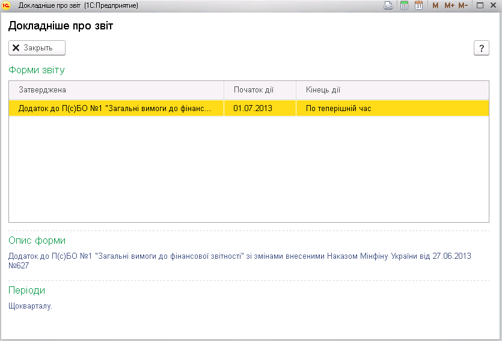Sort by the Кінець дії column header
This screenshot has height=341, width=502.
point(393,90)
